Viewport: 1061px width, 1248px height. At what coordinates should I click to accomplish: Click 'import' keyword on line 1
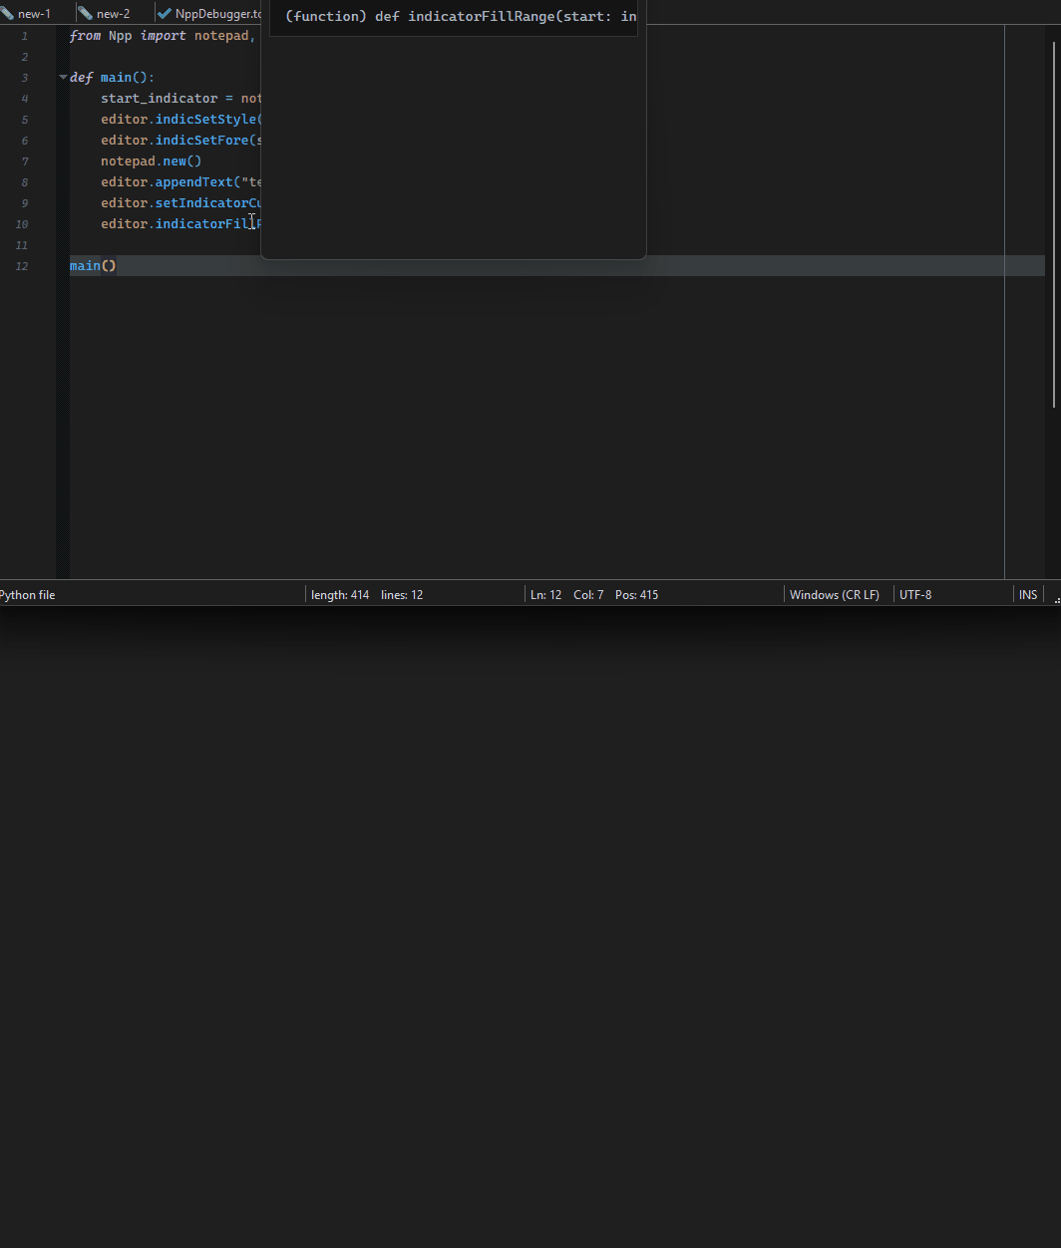[x=163, y=36]
